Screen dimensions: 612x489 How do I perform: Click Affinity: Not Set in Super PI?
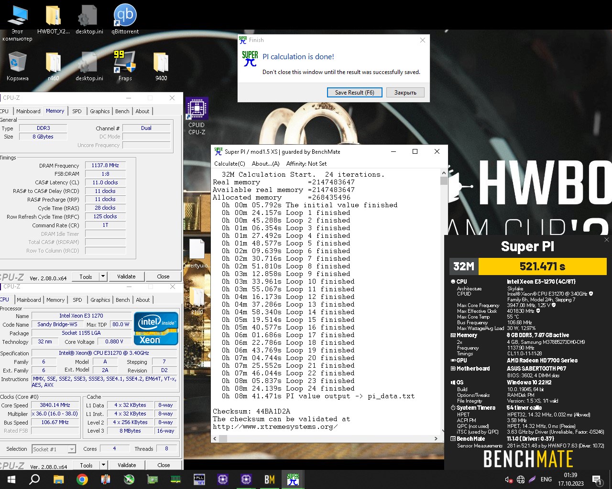pos(306,163)
